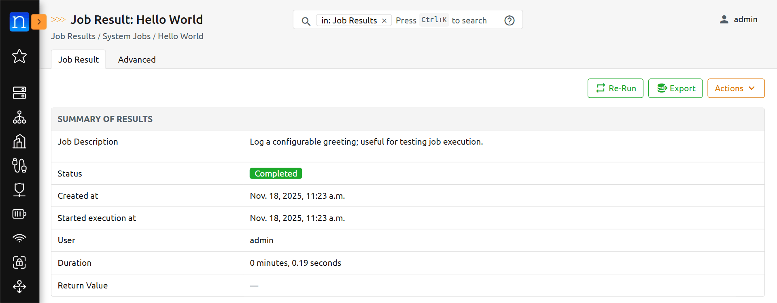This screenshot has width=777, height=303.
Task: Expand the sidebar with the orange arrow
Action: coord(39,22)
